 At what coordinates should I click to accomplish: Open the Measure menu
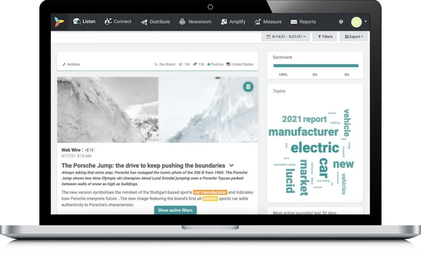[268, 22]
